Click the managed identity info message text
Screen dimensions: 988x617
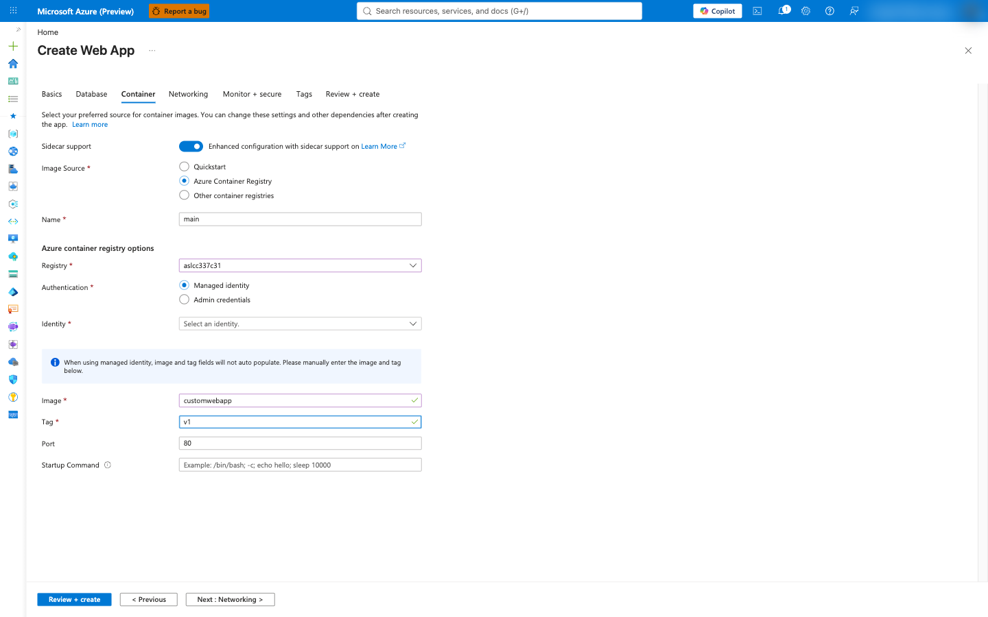[x=233, y=367]
